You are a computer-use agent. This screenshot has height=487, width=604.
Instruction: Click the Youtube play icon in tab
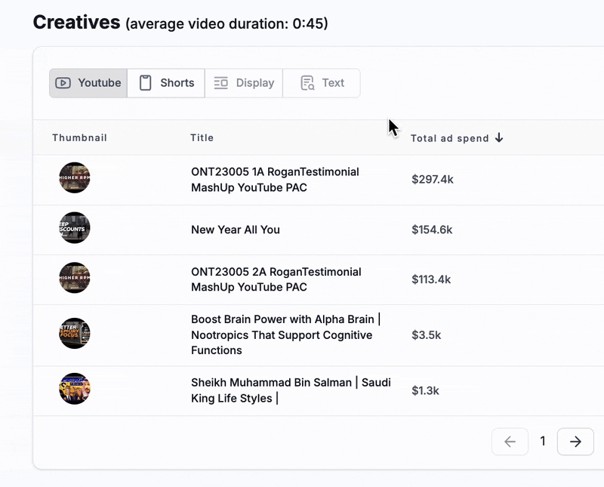point(63,83)
